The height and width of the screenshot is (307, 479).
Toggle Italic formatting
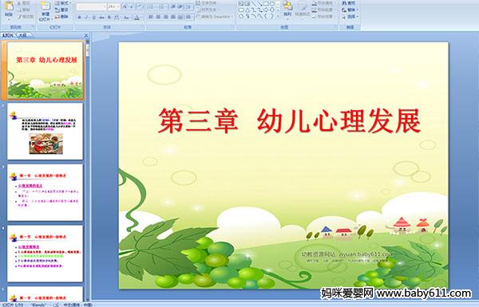(86, 18)
